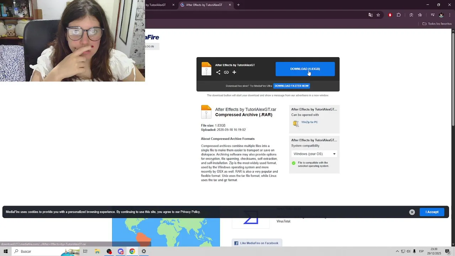Click the network tray icon

click(x=403, y=251)
